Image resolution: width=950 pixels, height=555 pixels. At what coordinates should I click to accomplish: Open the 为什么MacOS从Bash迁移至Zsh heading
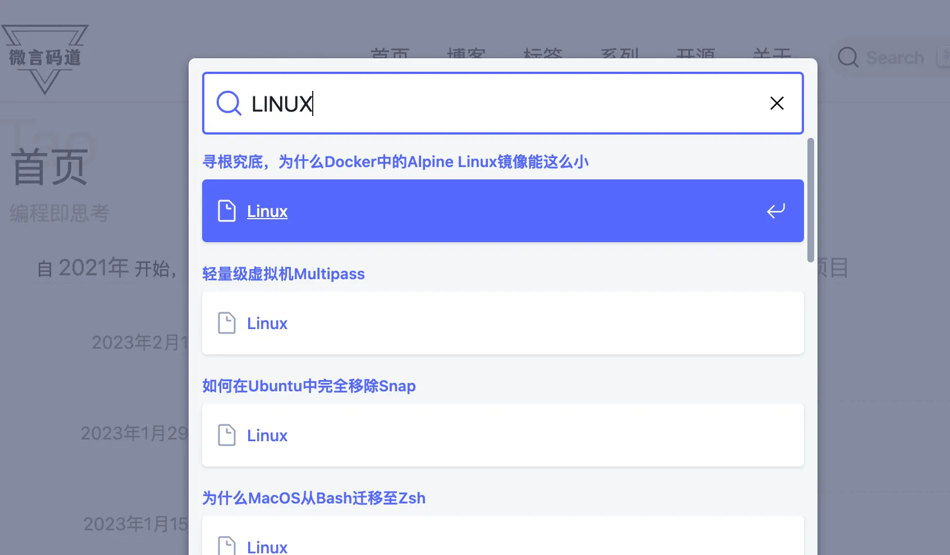tap(314, 498)
